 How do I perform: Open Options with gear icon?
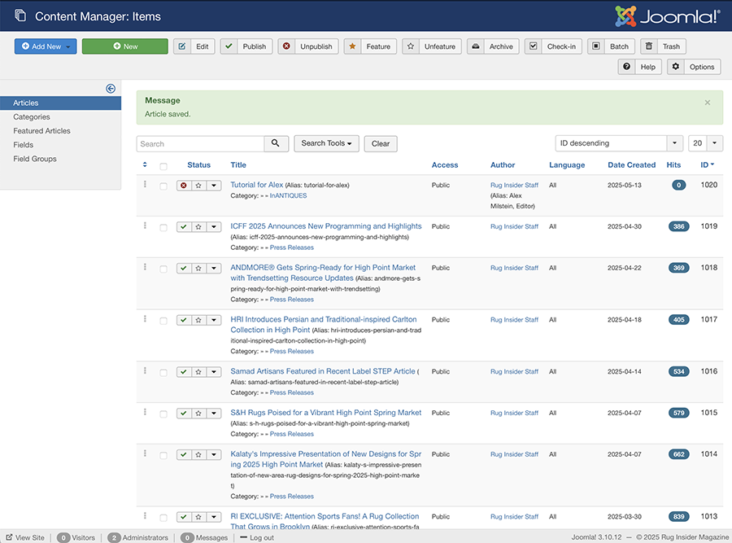click(676, 67)
